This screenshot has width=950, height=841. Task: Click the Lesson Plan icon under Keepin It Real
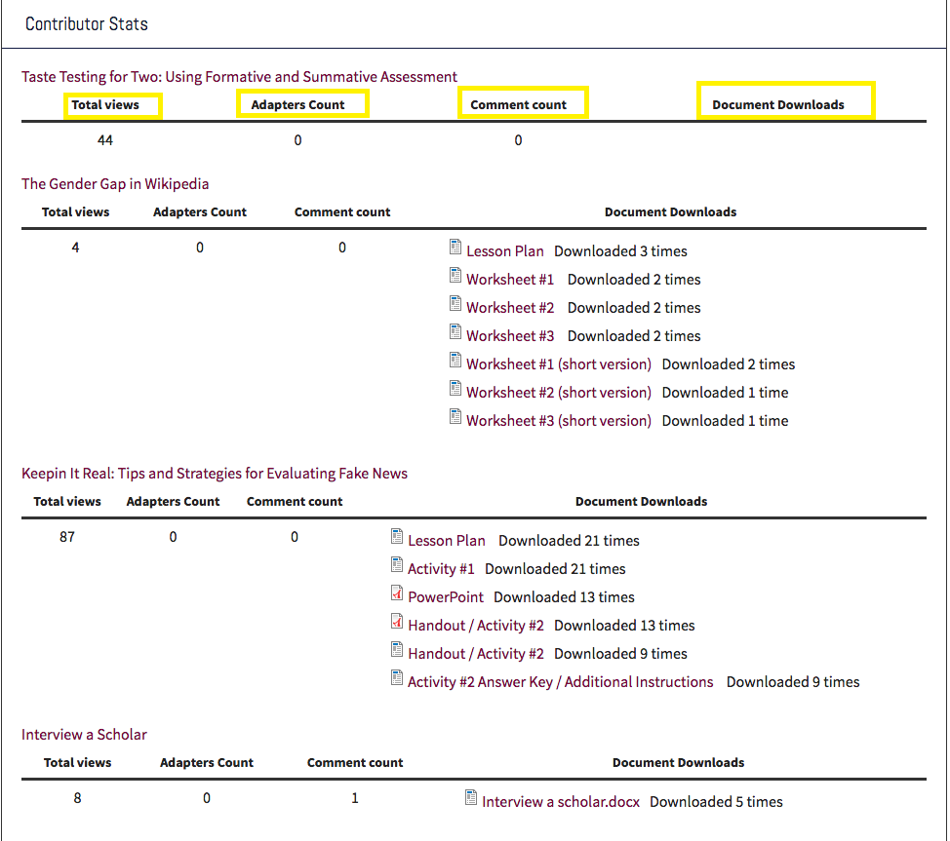coord(397,537)
